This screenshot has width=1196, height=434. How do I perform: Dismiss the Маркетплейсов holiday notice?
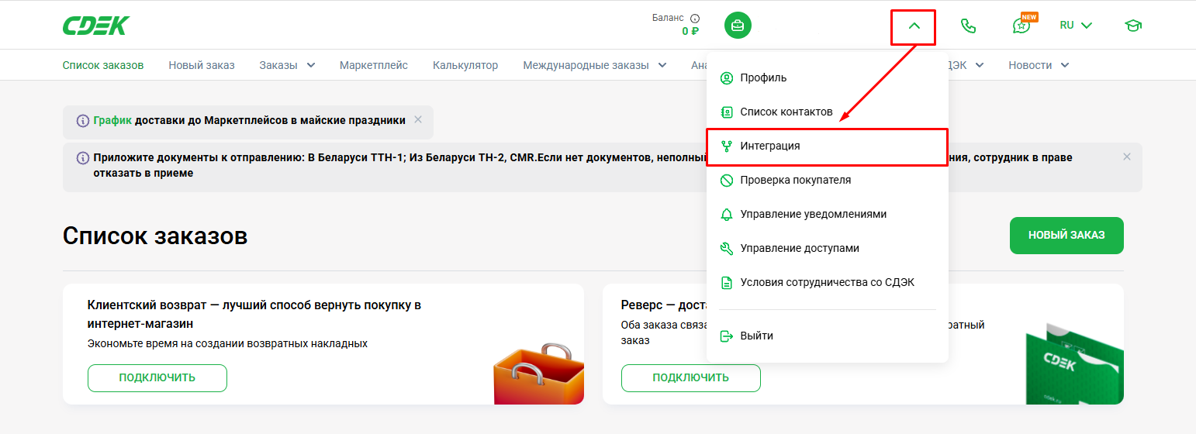[418, 119]
